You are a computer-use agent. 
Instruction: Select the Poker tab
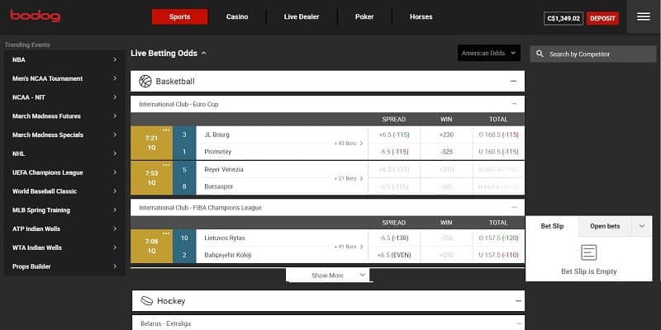click(x=364, y=16)
